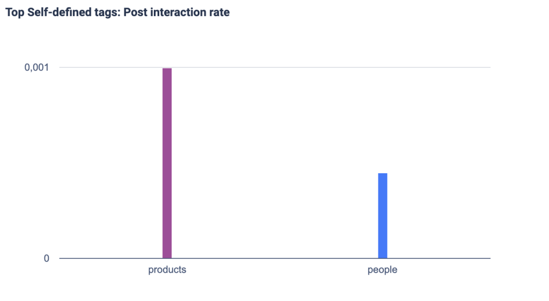Select the "products" x-axis label
Image resolution: width=549 pixels, height=301 pixels.
pos(167,270)
